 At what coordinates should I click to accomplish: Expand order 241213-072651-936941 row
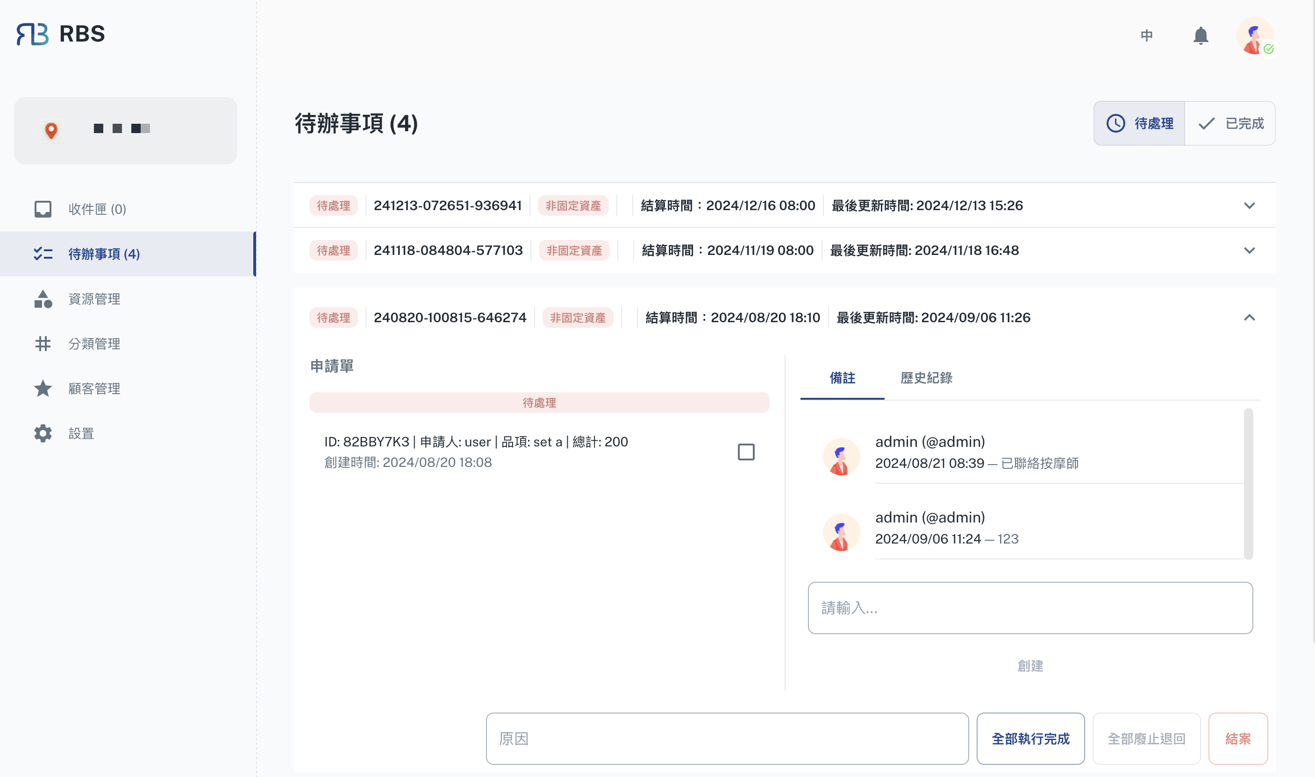(x=1249, y=206)
